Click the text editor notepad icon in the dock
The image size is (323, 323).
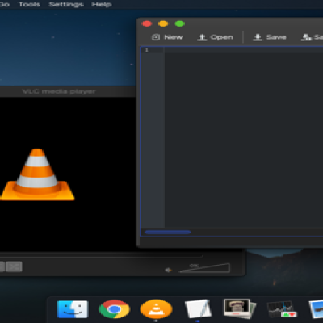pyautogui.click(x=198, y=309)
